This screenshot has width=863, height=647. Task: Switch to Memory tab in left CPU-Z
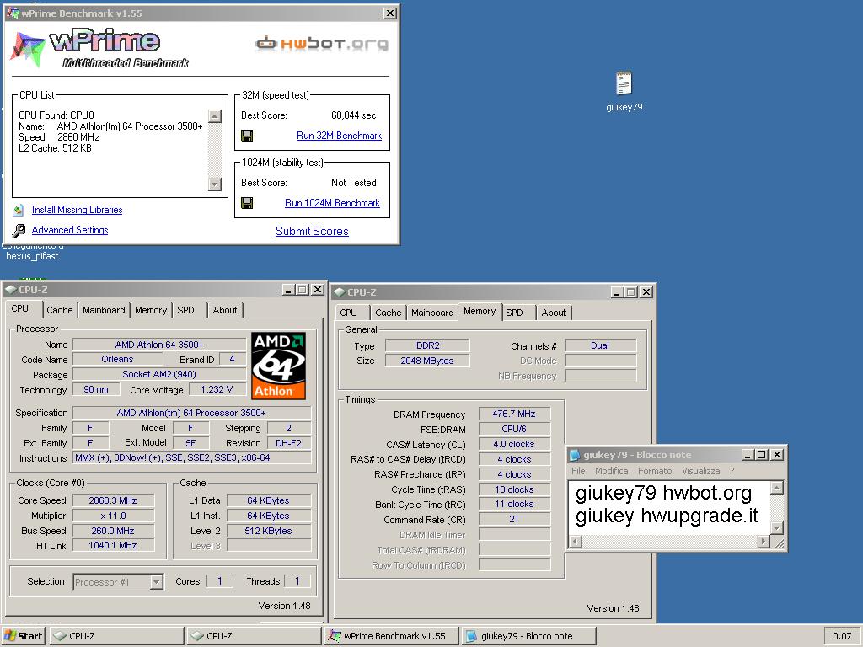tap(151, 310)
